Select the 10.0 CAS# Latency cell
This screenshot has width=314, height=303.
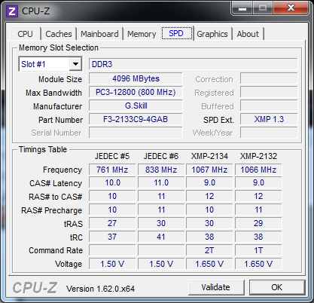(112, 183)
